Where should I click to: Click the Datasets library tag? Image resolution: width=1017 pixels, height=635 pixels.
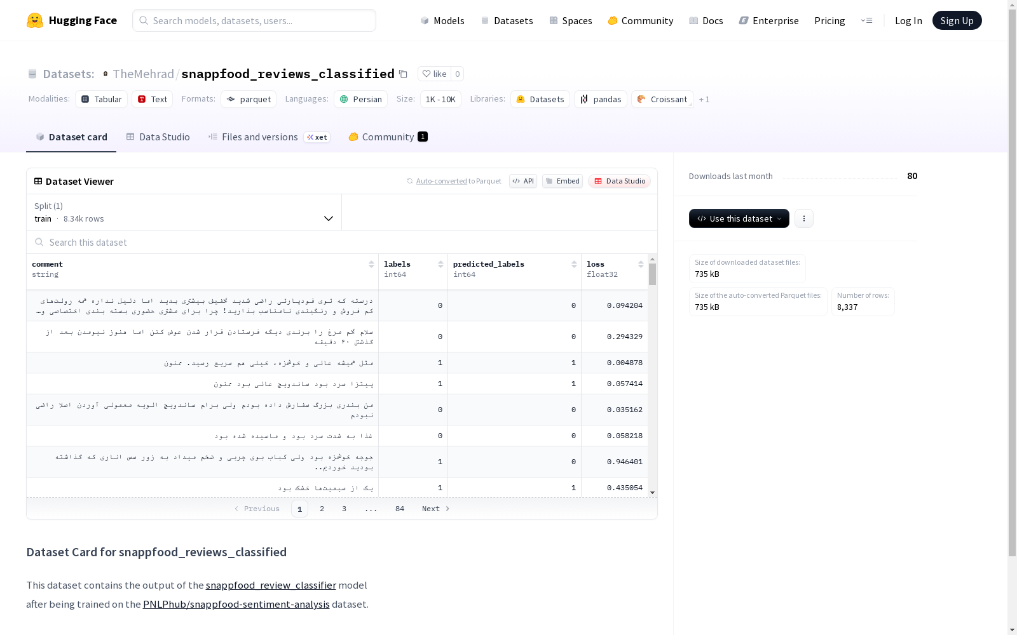(x=540, y=99)
